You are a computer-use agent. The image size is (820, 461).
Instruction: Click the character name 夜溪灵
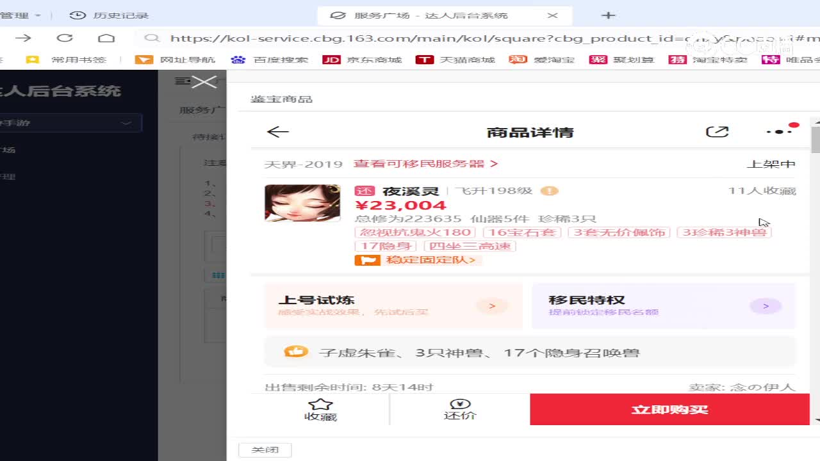click(x=411, y=191)
